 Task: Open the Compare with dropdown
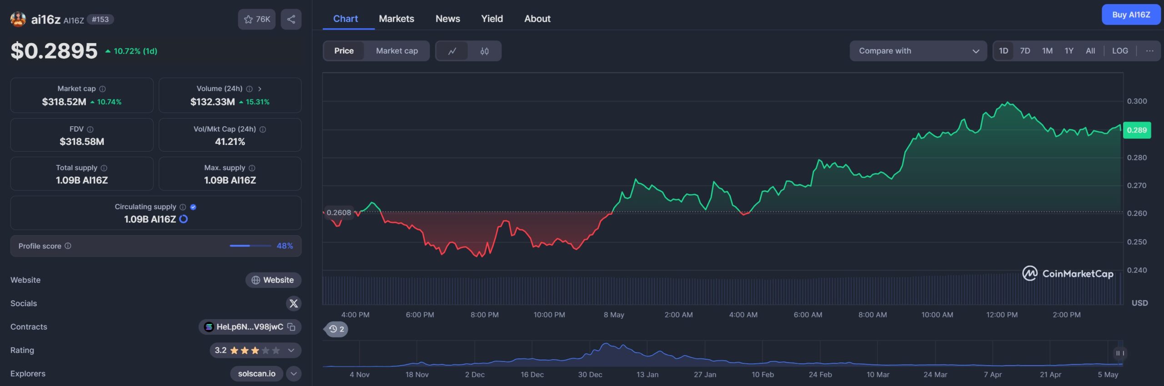pos(918,51)
